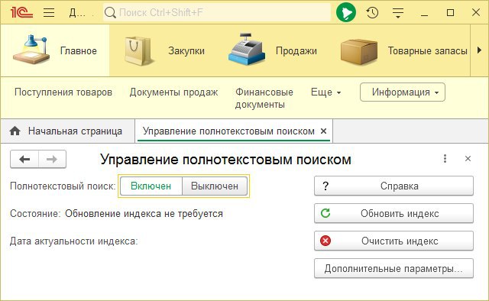489x301 pixels.
Task: Open the Продажи section
Action: tap(273, 50)
